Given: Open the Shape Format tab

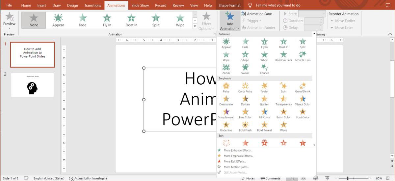Looking at the screenshot, I should coord(229,5).
